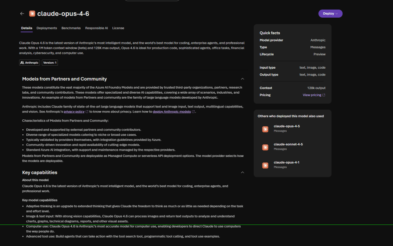Viewport: 393px width, 246px height.
Task: Collapse the Key capabilities section
Action: coord(242,172)
